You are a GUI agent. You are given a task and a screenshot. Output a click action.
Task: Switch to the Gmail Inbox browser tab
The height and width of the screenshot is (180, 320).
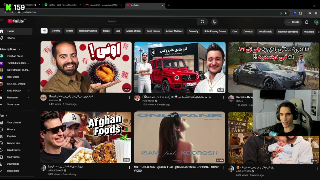pyautogui.click(x=103, y=5)
